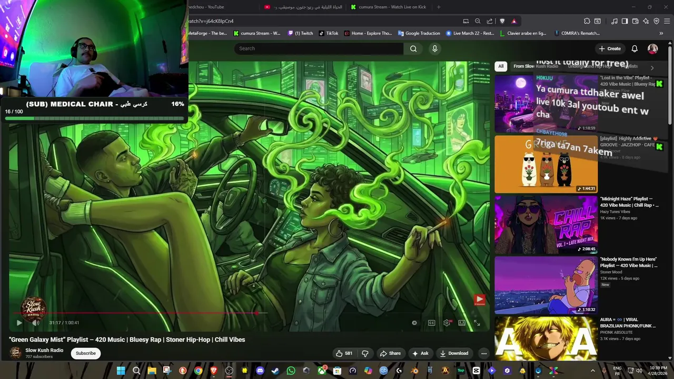
Task: Open AURA Viral Brazilian Phonk video title
Action: [x=628, y=323]
